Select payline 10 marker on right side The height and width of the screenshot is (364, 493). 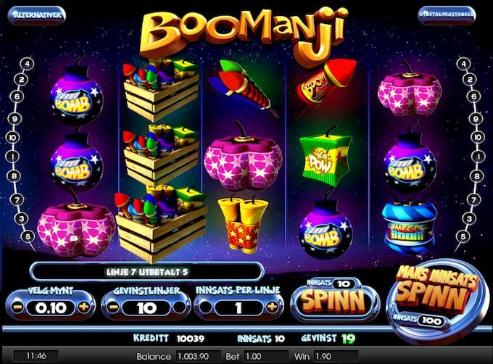[x=478, y=137]
